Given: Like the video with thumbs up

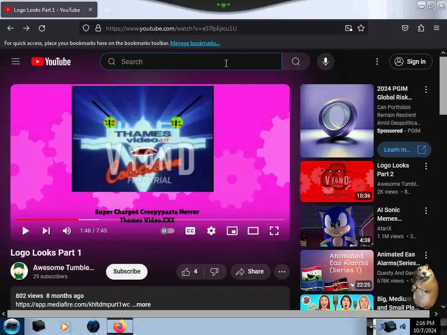Looking at the screenshot, I should click(x=190, y=272).
